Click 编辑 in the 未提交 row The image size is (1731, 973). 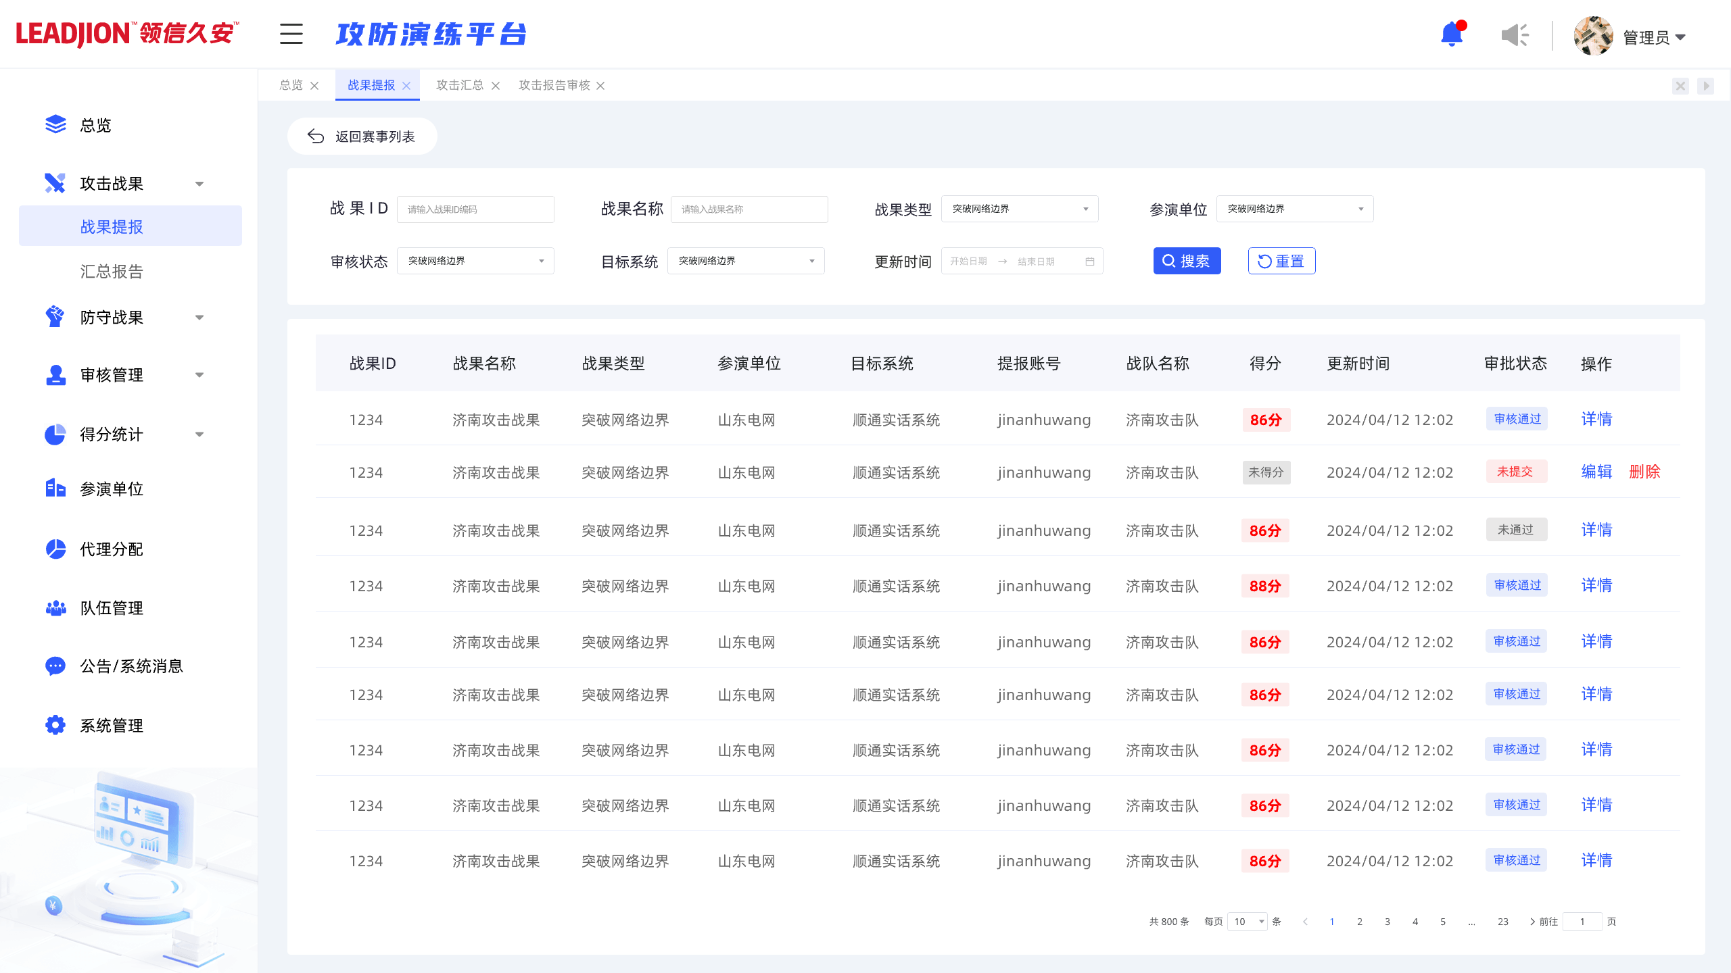[x=1596, y=472]
